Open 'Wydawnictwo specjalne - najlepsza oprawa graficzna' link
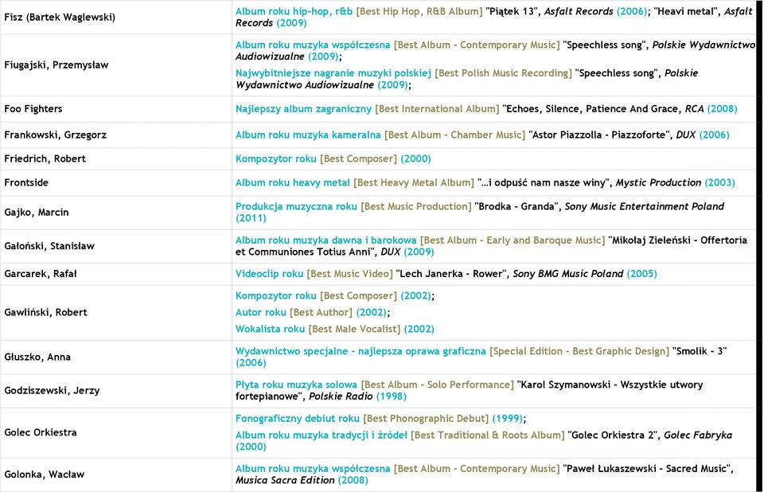Viewport: 764px width, 492px height. point(361,351)
